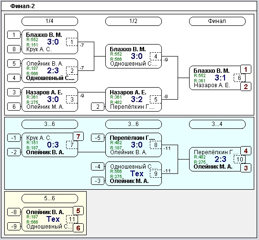This screenshot has width=259, height=240.
Task: Select the Финал round header
Action: pyautogui.click(x=217, y=21)
